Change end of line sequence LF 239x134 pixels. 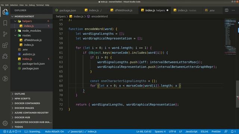pos(180,131)
